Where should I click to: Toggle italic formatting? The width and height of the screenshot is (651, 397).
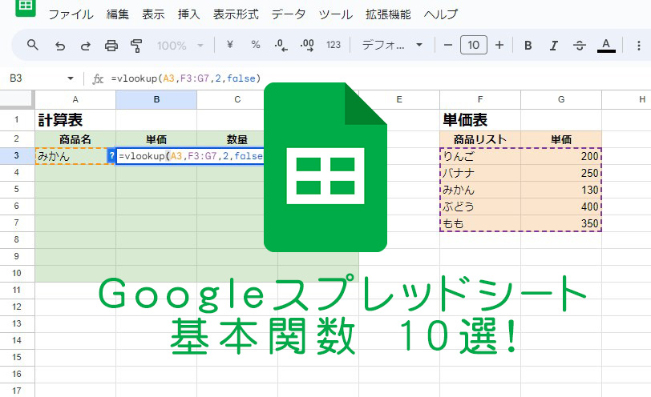(x=554, y=45)
